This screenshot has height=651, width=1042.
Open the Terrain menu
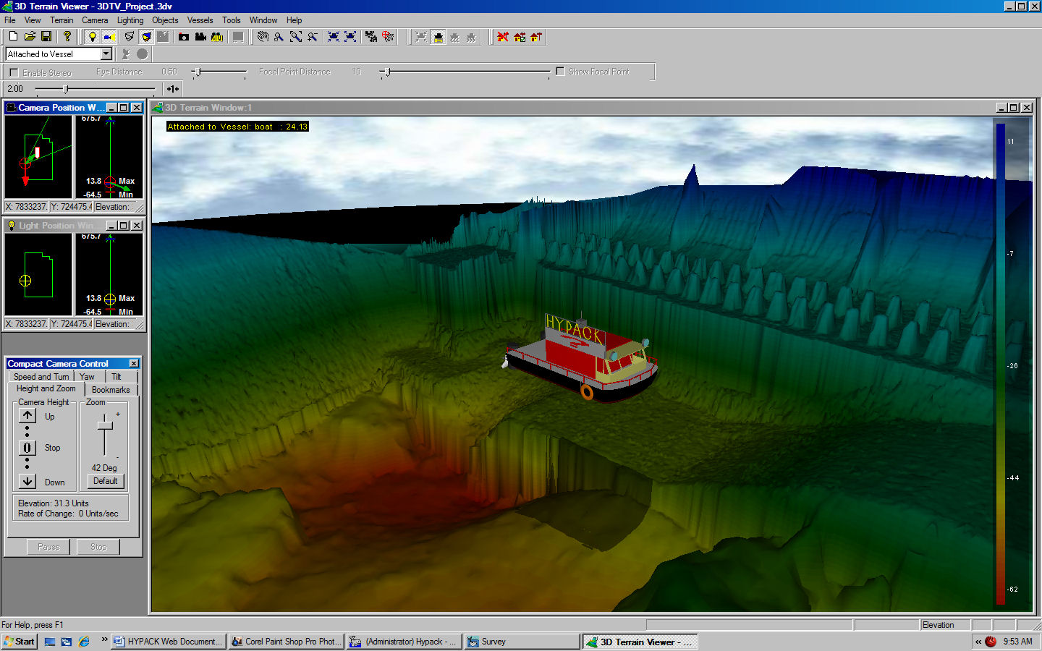point(62,20)
